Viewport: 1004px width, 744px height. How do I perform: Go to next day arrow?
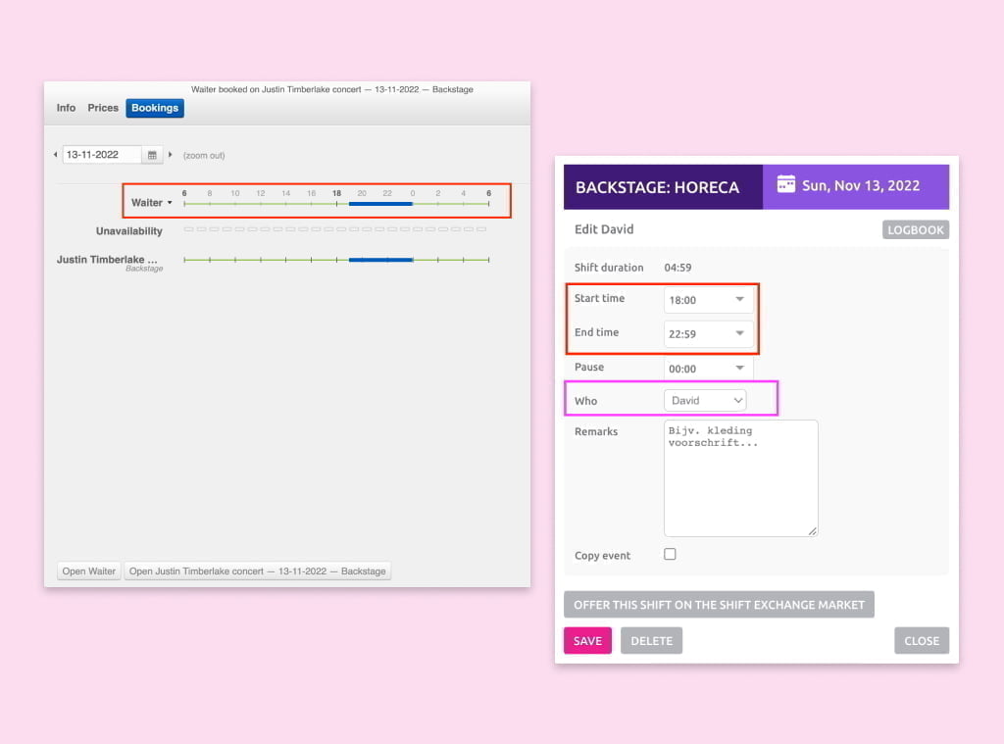pyautogui.click(x=171, y=155)
